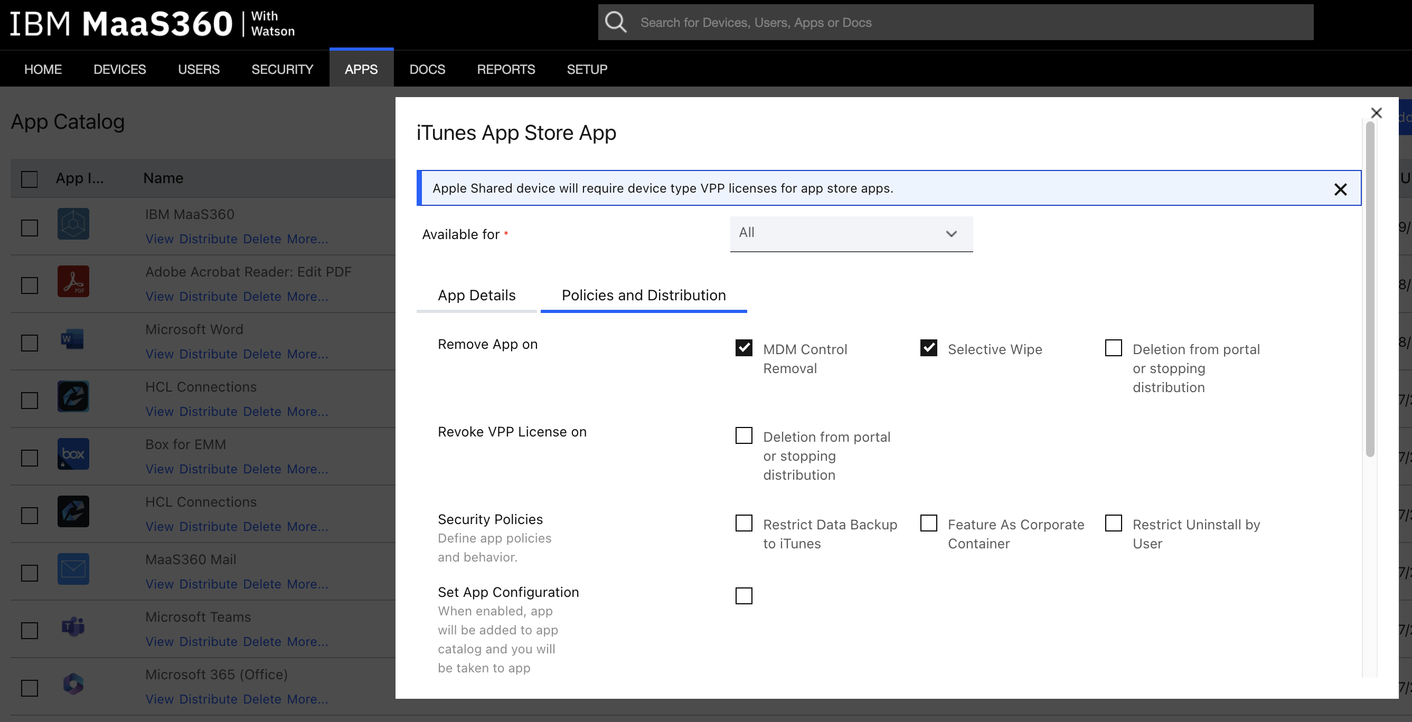Image resolution: width=1412 pixels, height=722 pixels.
Task: Open the REPORTS menu
Action: 505,69
